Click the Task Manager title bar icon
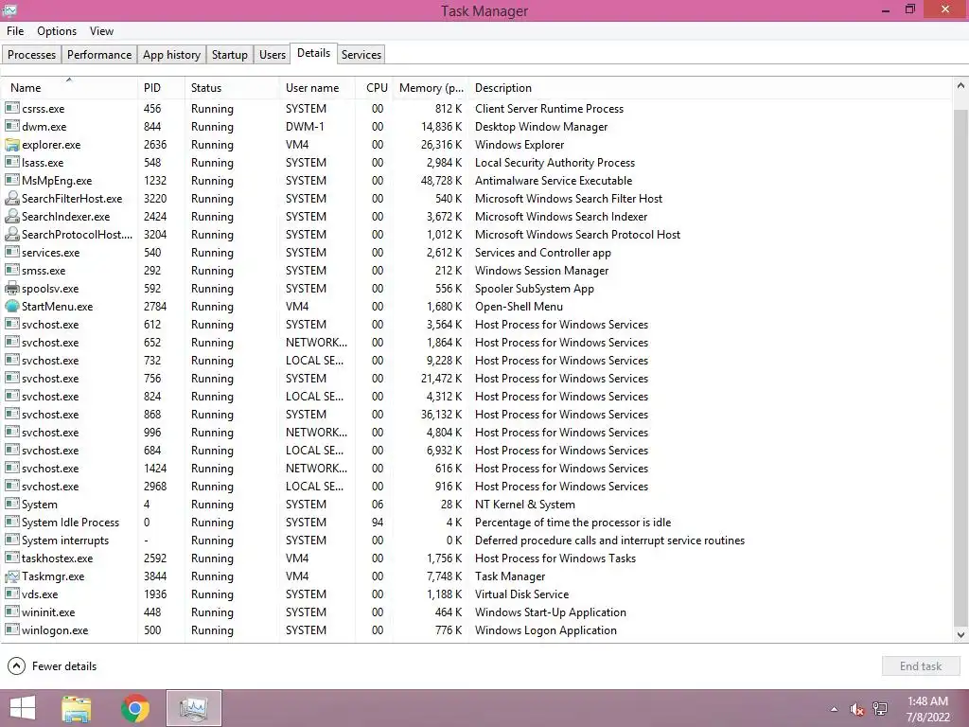 (x=9, y=10)
